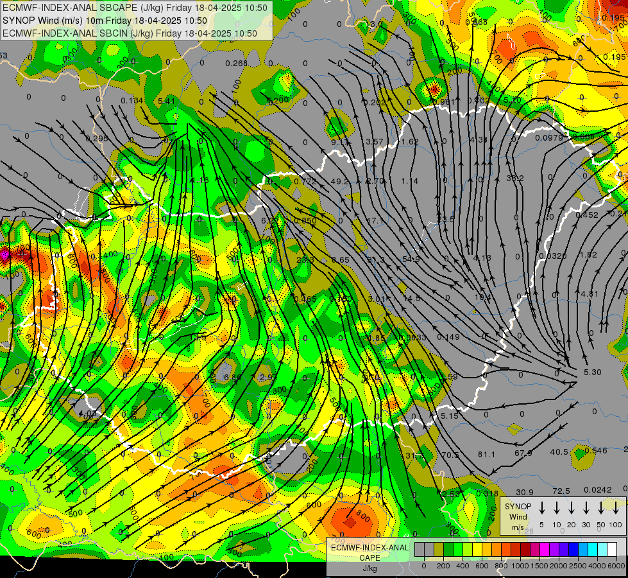Viewport: 628px width, 578px height.
Task: Click the 4000 tick label on the legend
Action: click(598, 566)
